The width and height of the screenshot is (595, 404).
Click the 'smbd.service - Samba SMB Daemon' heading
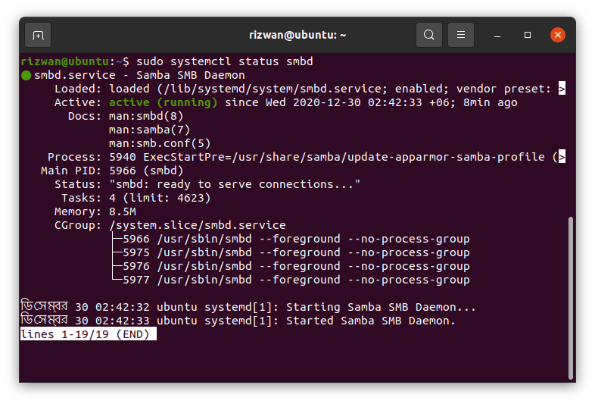point(139,75)
